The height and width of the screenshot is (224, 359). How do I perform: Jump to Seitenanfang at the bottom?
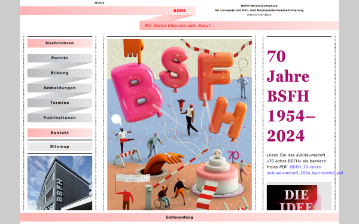(x=180, y=217)
